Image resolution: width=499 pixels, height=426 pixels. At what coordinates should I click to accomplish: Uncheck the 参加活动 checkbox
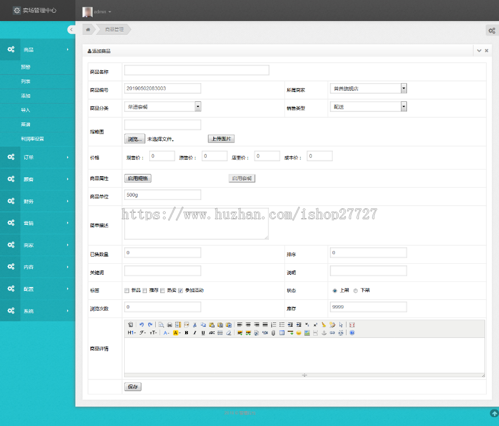tap(180, 291)
